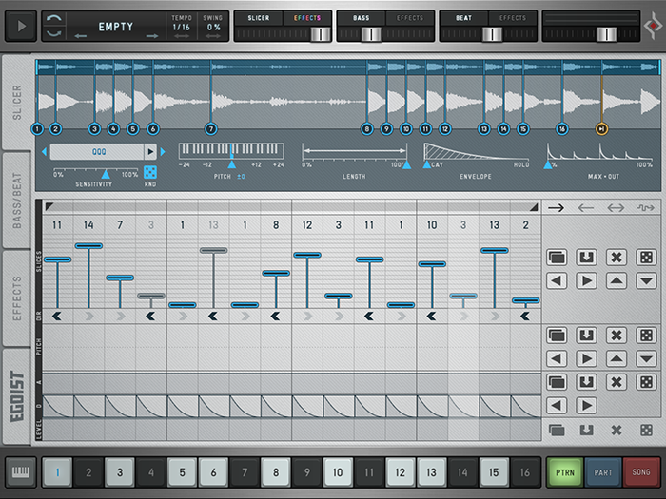Toggle direction arrow under step 8
The width and height of the screenshot is (666, 499).
[x=275, y=317]
